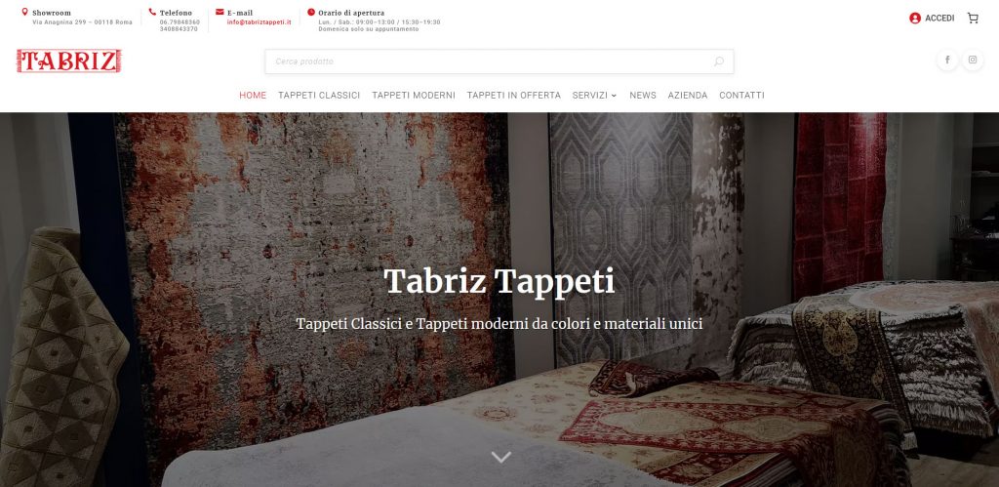999x487 pixels.
Task: Go to TAPPETI IN OFFERTA page
Action: 513,95
